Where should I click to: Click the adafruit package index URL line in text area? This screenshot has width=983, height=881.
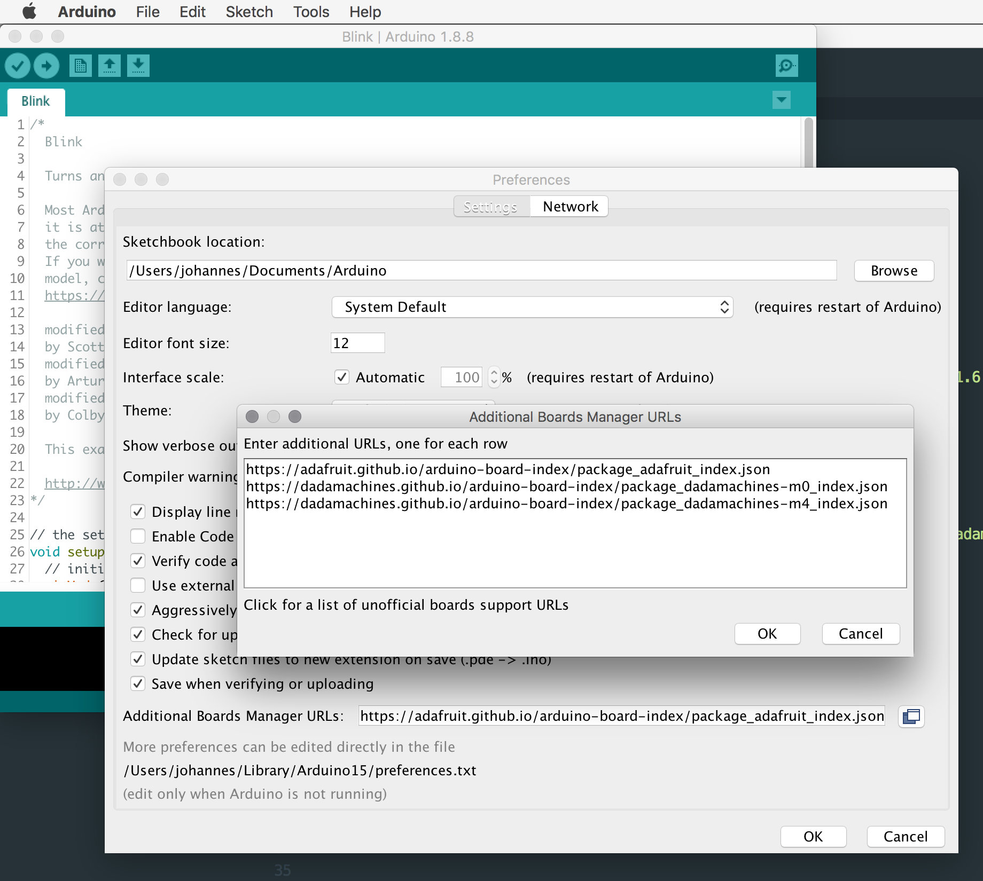click(x=508, y=469)
